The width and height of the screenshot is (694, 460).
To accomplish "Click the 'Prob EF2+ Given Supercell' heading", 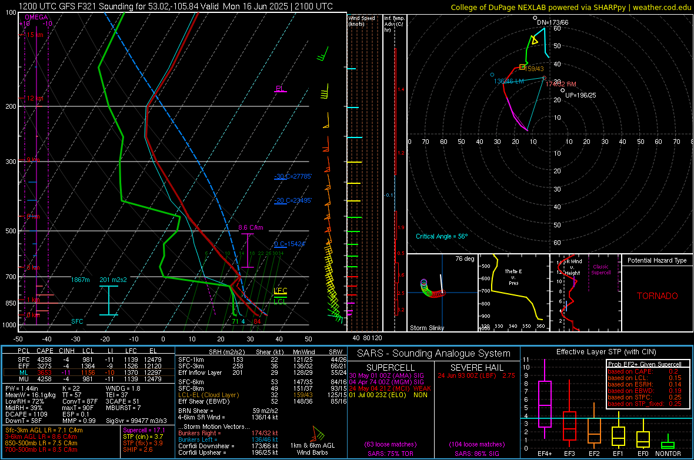I will coord(645,364).
